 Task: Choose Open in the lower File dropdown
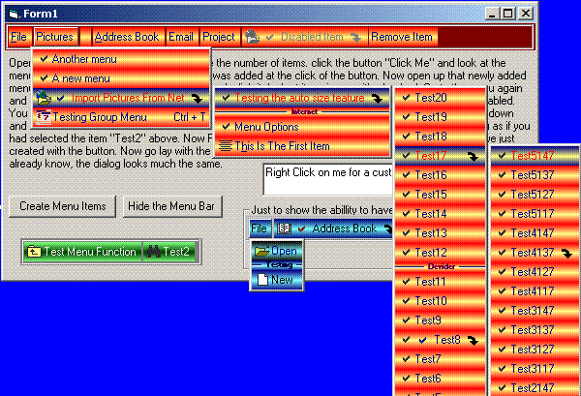pyautogui.click(x=277, y=251)
